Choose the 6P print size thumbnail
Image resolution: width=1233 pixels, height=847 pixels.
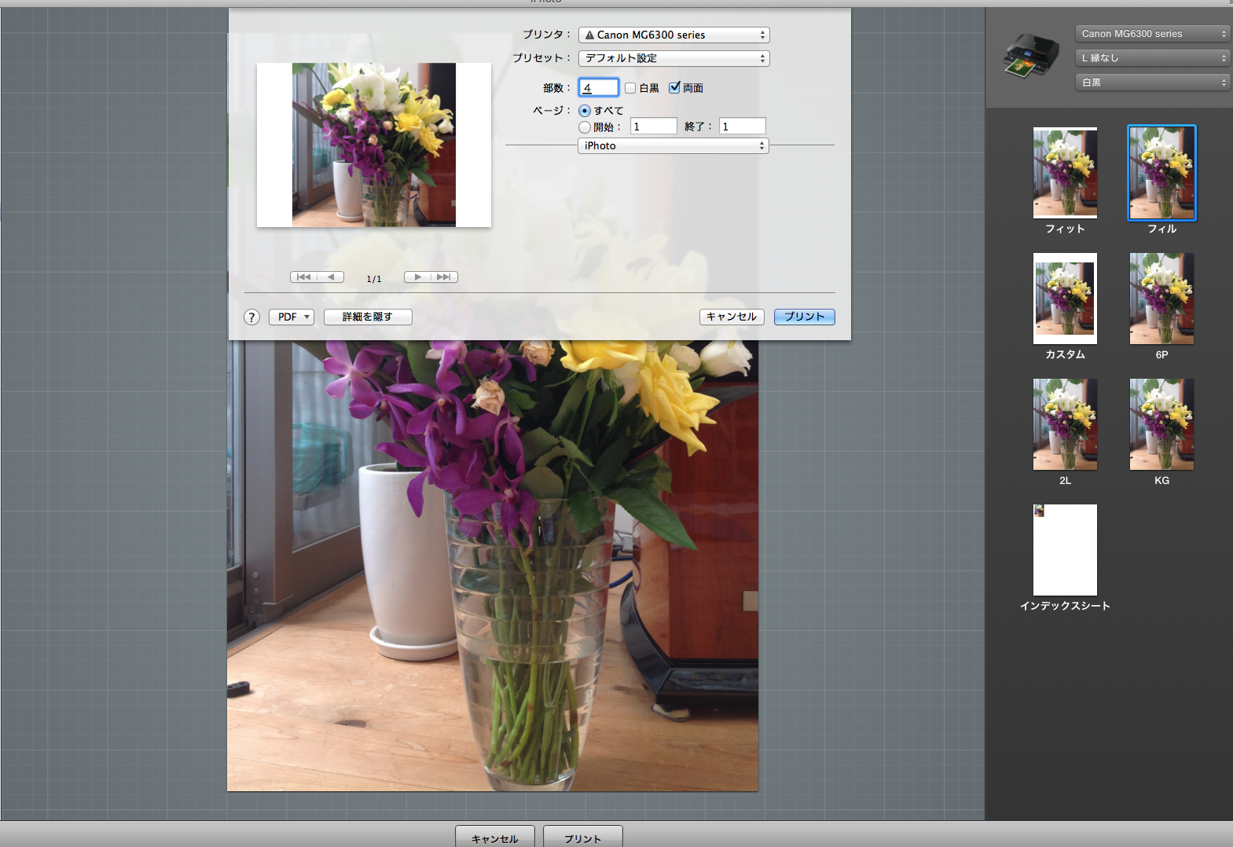(x=1161, y=299)
